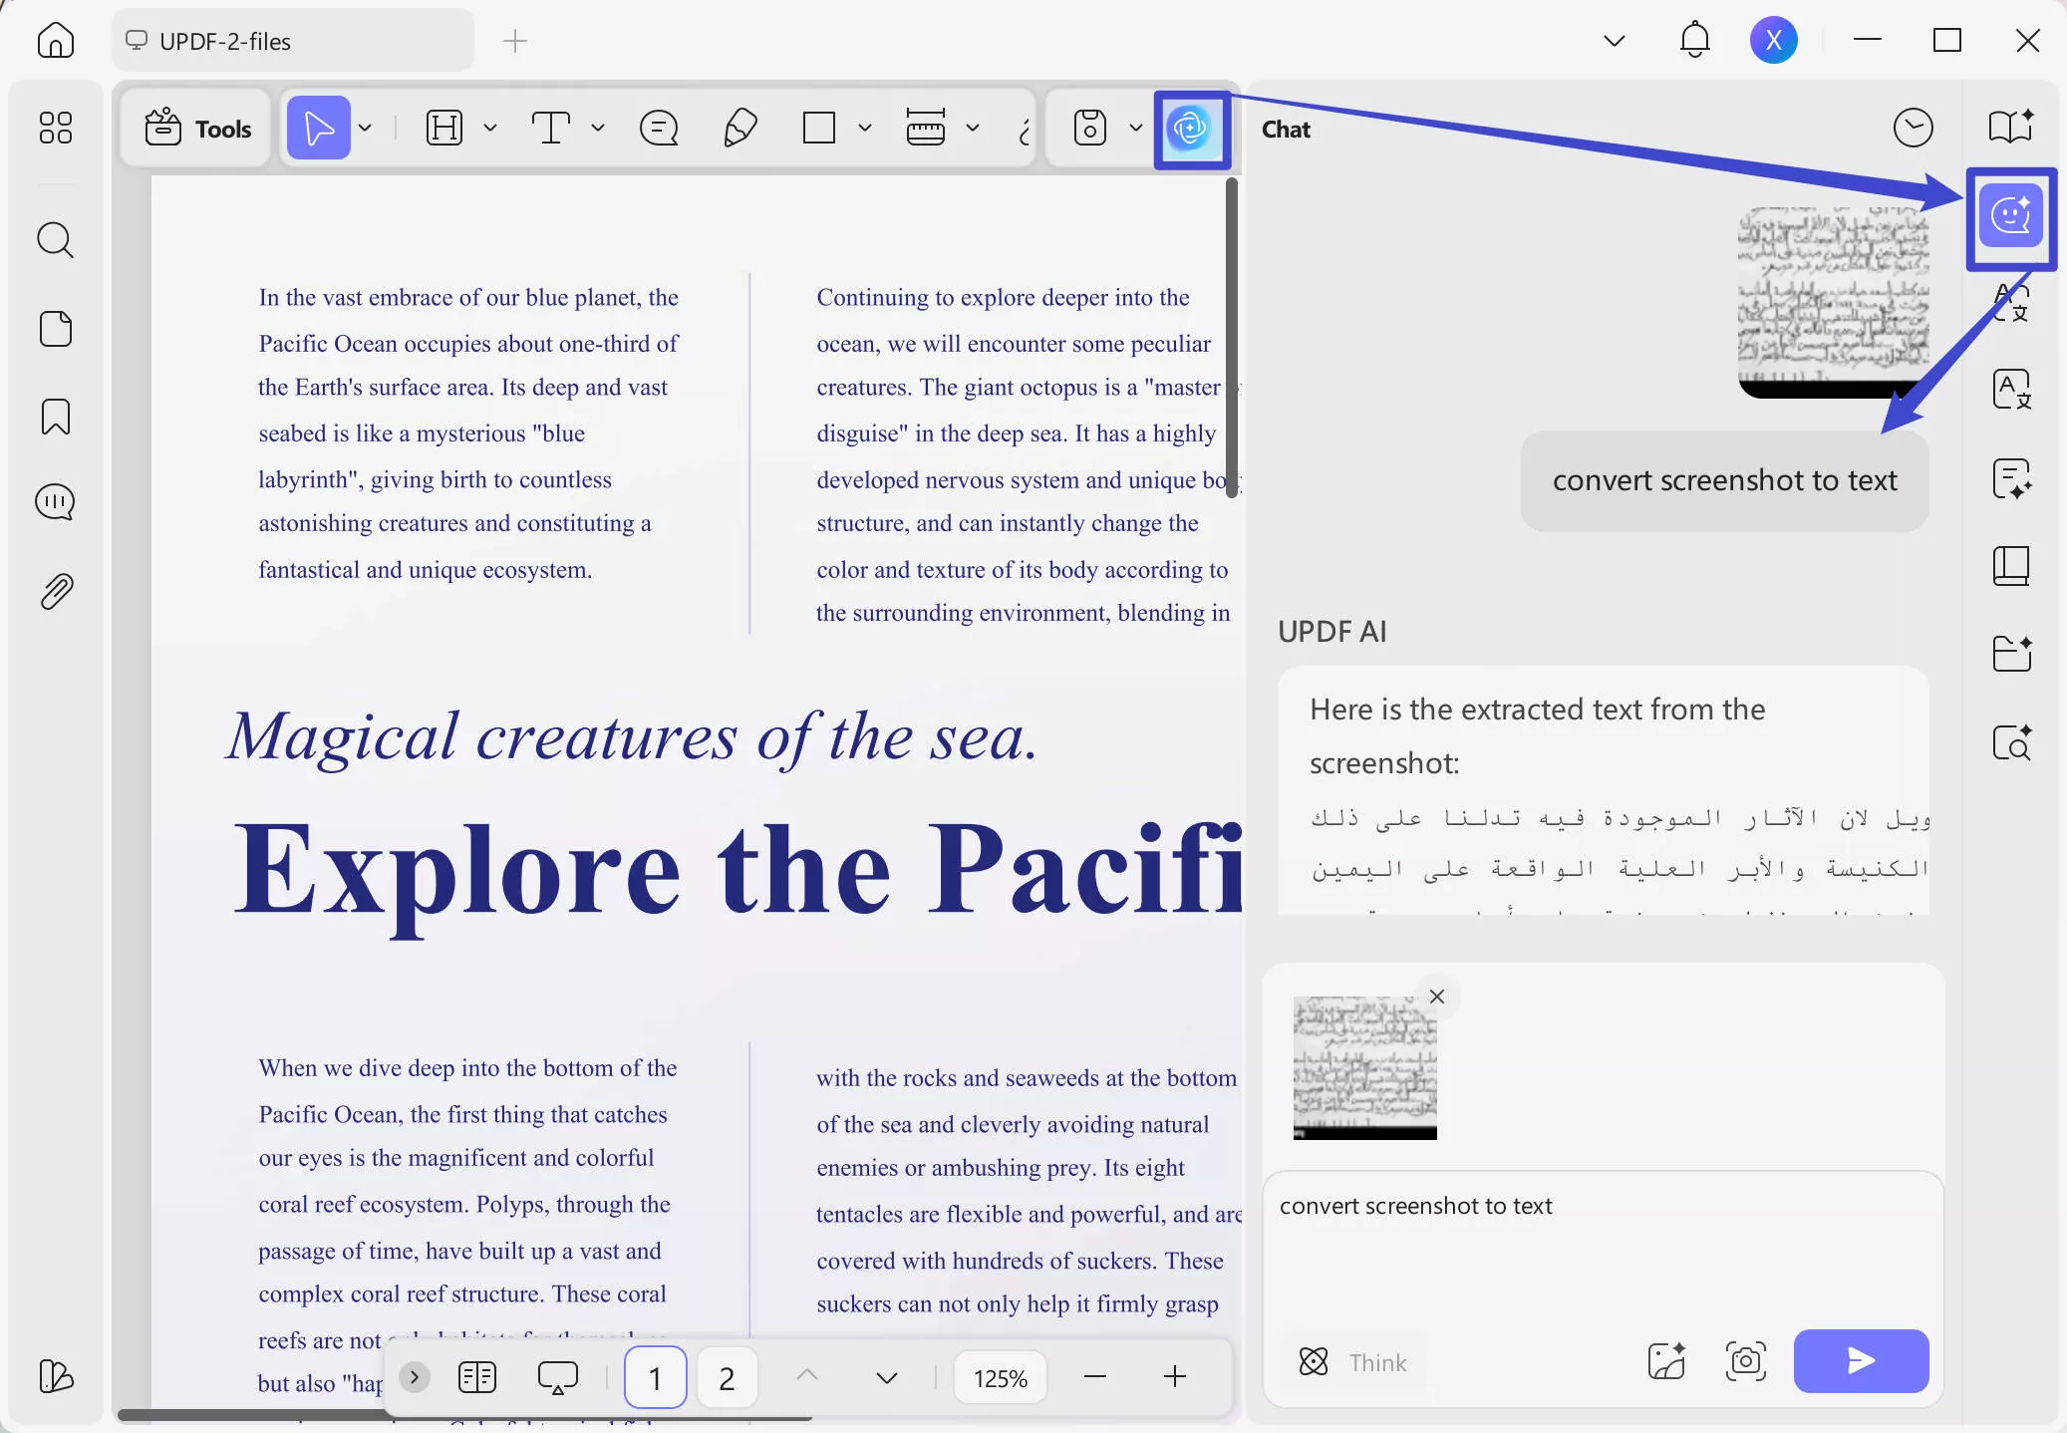The image size is (2067, 1433).
Task: Expand the rectangle shape dropdown arrow
Action: [x=865, y=129]
